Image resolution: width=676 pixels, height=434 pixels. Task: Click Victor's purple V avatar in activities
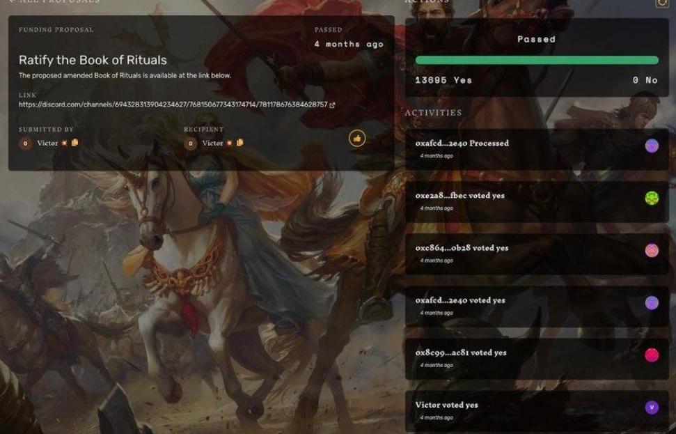(x=652, y=408)
